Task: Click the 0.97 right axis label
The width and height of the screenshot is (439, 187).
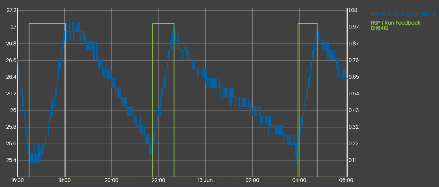Action: pyautogui.click(x=353, y=27)
